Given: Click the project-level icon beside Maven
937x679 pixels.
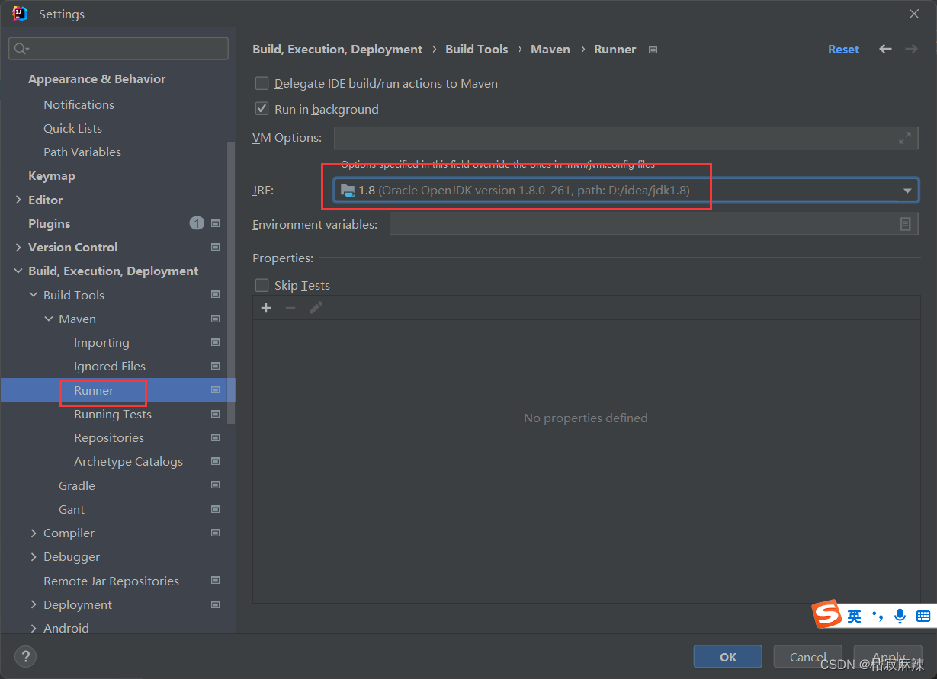Looking at the screenshot, I should (216, 319).
